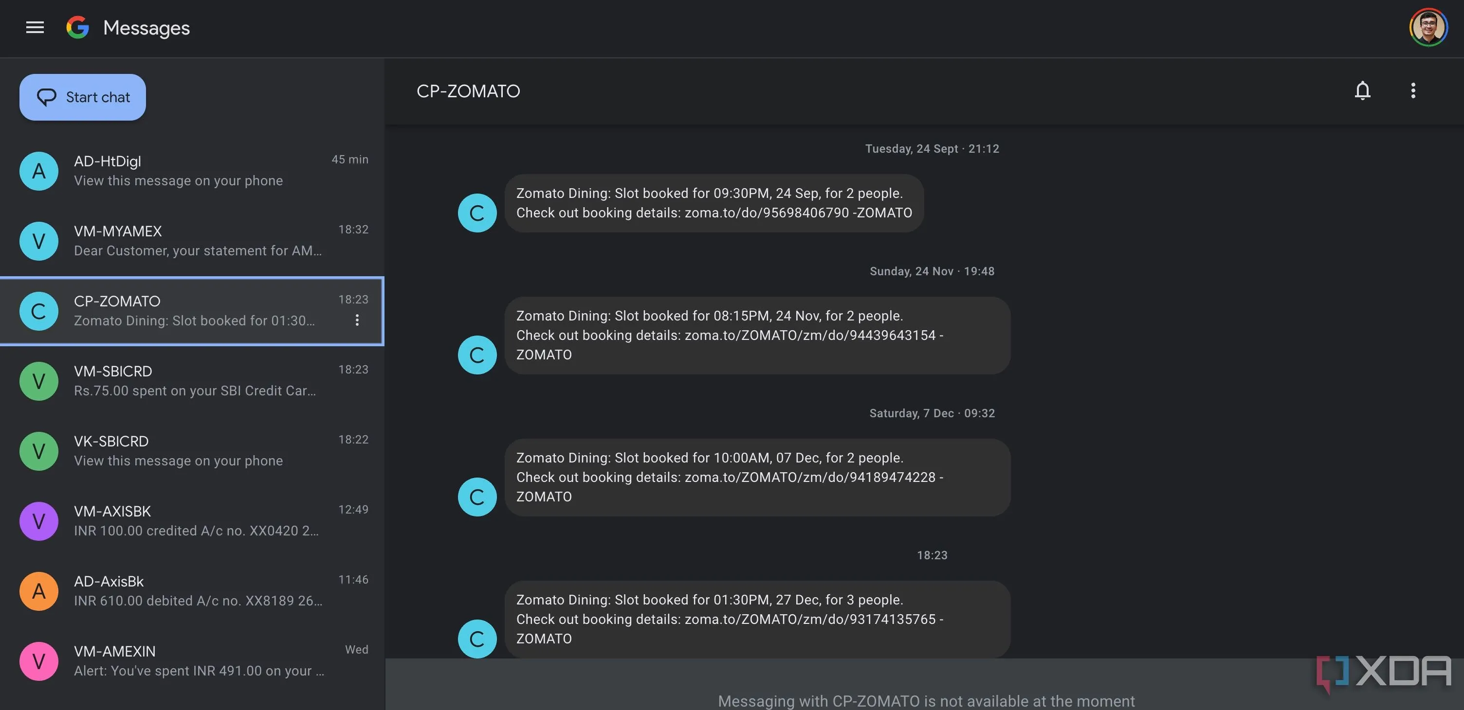Click the CP-ZOMATO conversation header title
The height and width of the screenshot is (710, 1464).
(x=468, y=91)
